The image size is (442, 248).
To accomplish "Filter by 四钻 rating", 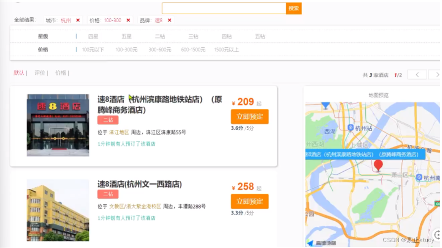I will coord(226,36).
